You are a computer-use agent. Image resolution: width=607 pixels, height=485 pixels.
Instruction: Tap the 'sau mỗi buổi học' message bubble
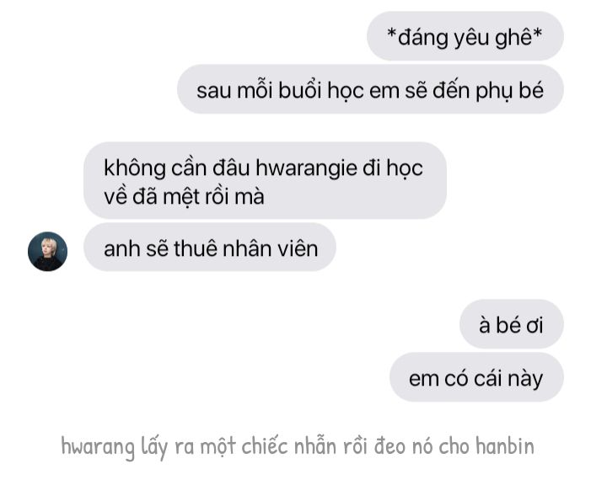click(x=370, y=89)
